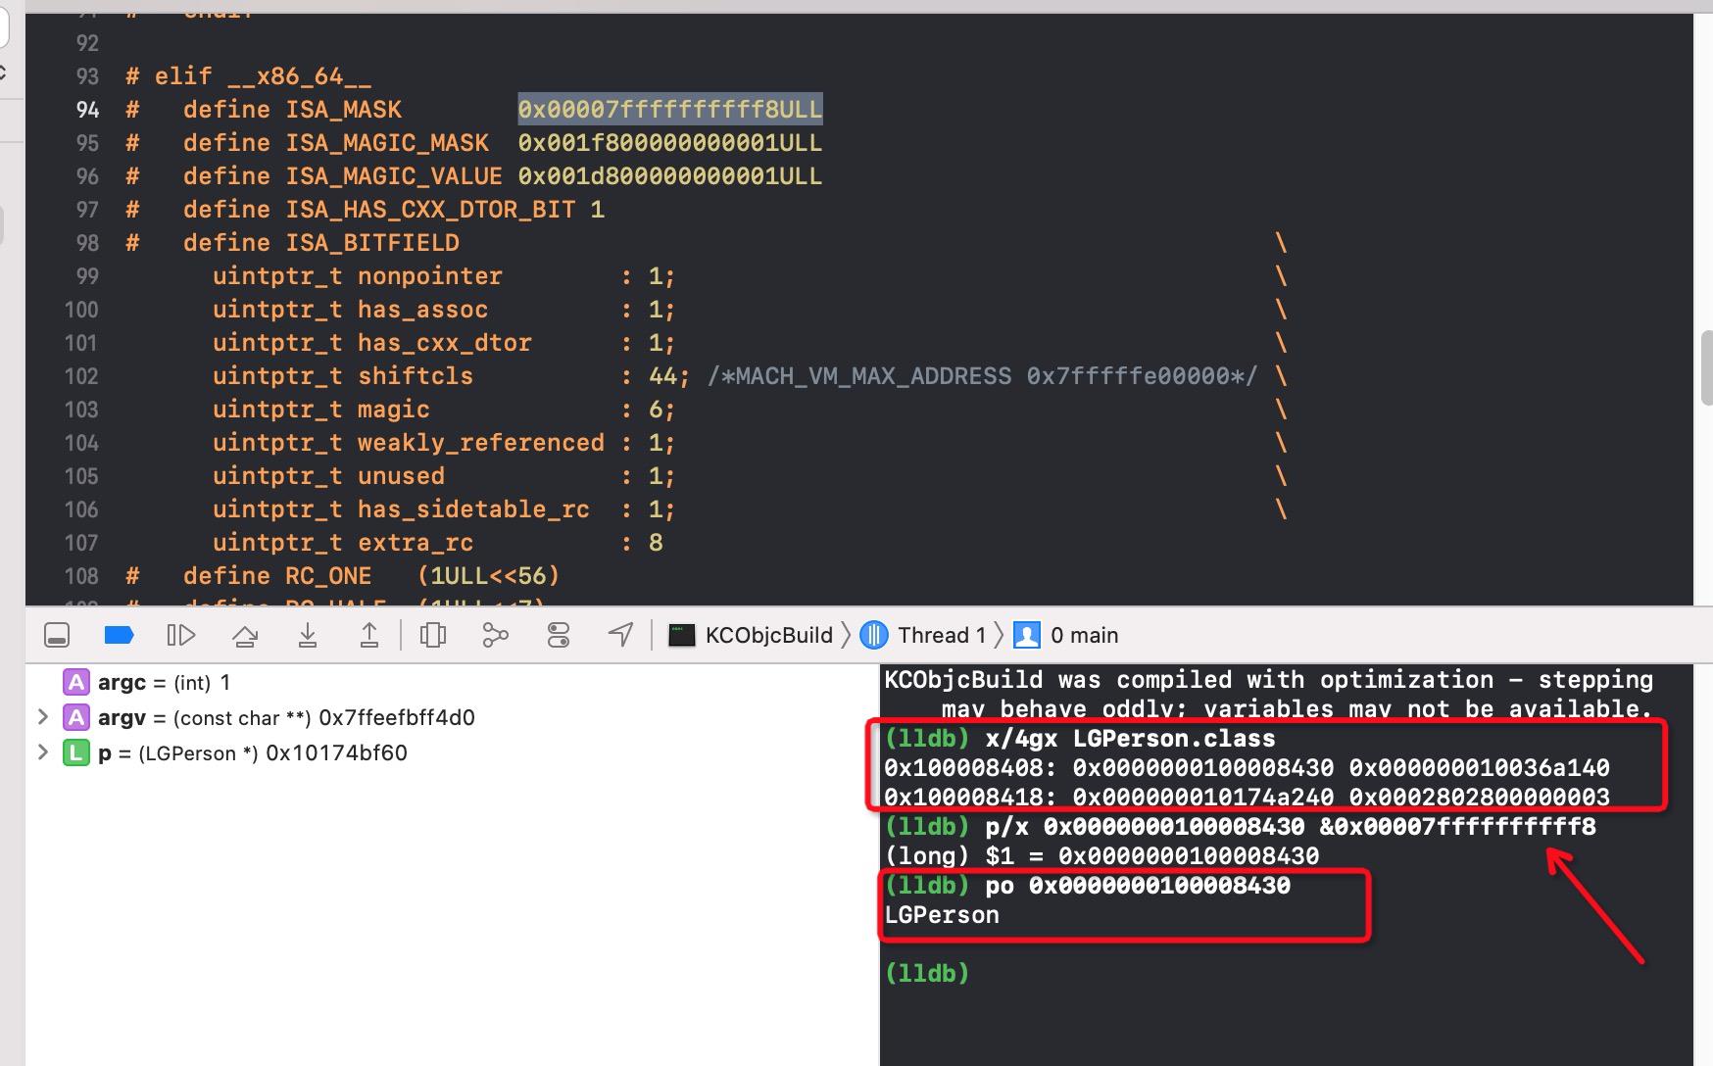Select KCObjcBuild process in debug bar
The width and height of the screenshot is (1713, 1066).
coord(751,635)
